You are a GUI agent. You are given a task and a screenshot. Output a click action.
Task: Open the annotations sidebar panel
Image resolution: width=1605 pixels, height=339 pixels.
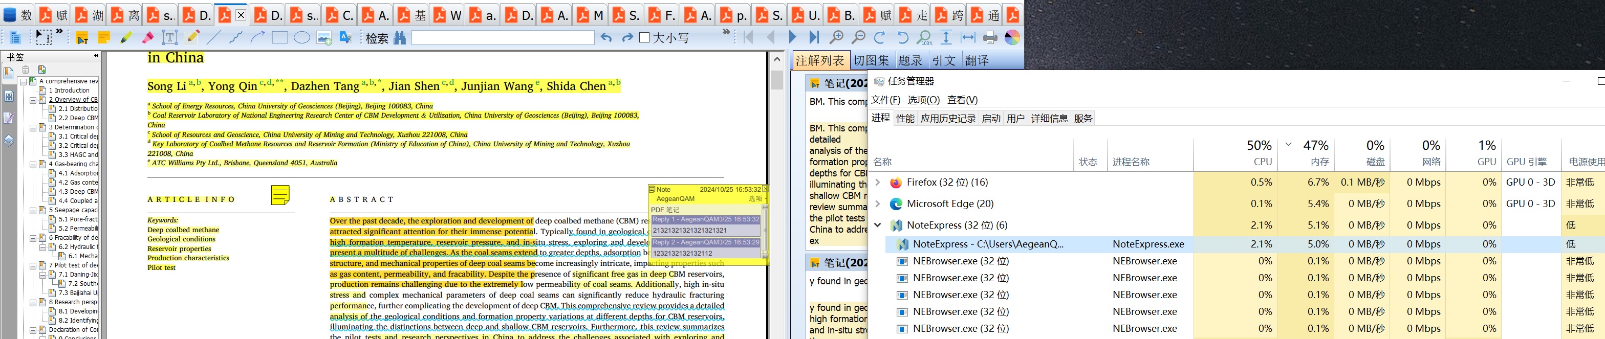pos(9,118)
